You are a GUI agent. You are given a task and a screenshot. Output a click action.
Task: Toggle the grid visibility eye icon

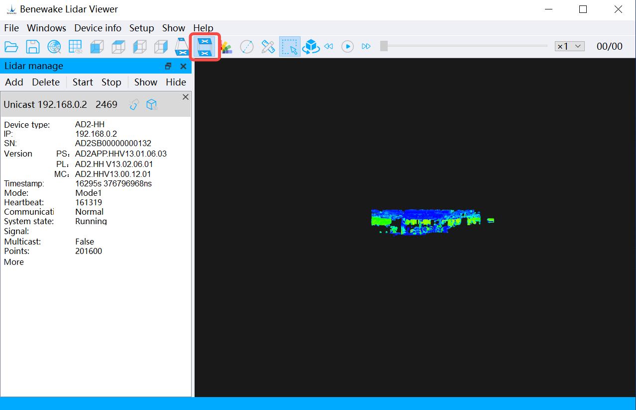coord(76,47)
